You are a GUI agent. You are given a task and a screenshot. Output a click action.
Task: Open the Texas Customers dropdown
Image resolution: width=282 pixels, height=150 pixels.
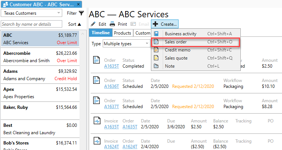pyautogui.click(x=31, y=13)
